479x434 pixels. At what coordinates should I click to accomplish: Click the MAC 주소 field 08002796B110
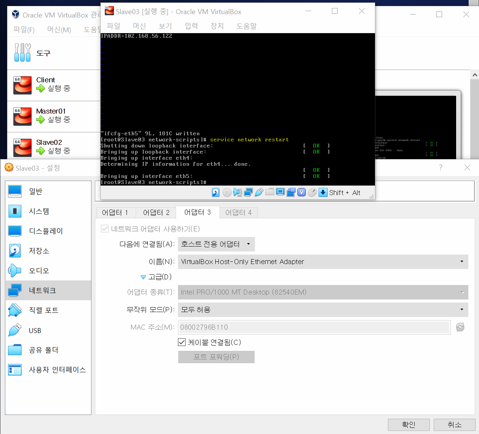[314, 327]
